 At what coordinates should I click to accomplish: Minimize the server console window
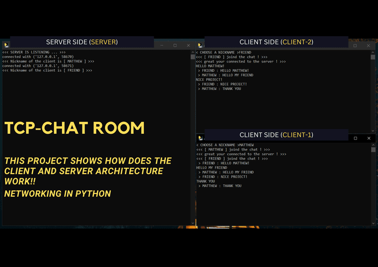[x=162, y=45]
